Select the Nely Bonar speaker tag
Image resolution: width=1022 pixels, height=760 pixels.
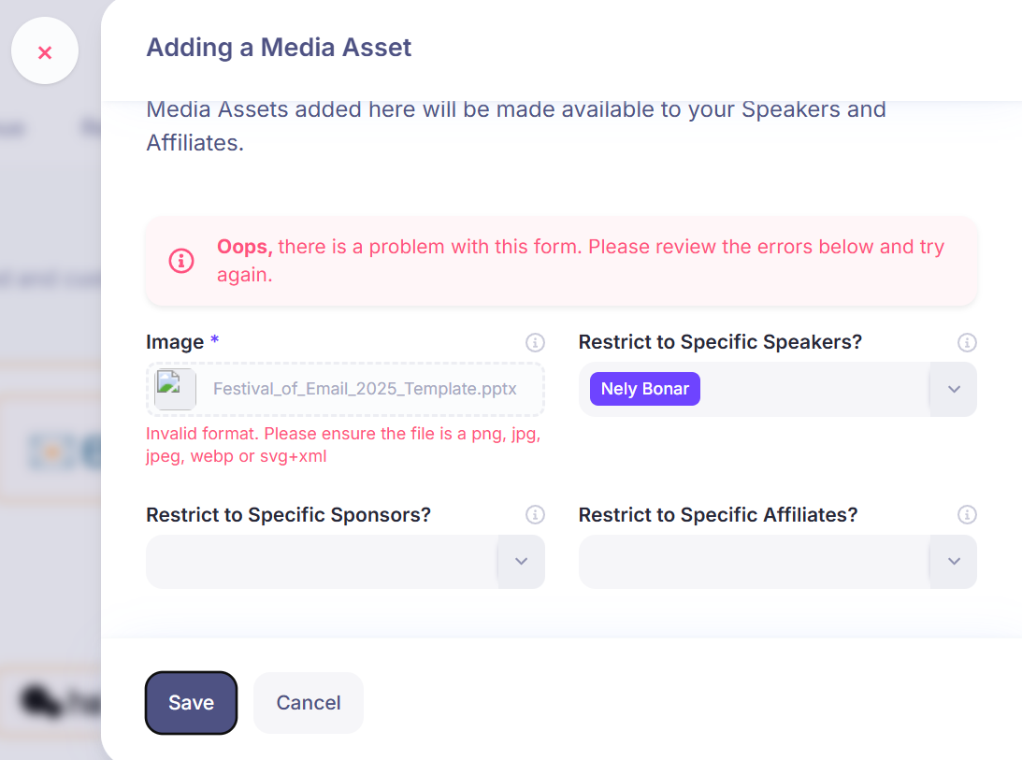point(644,389)
